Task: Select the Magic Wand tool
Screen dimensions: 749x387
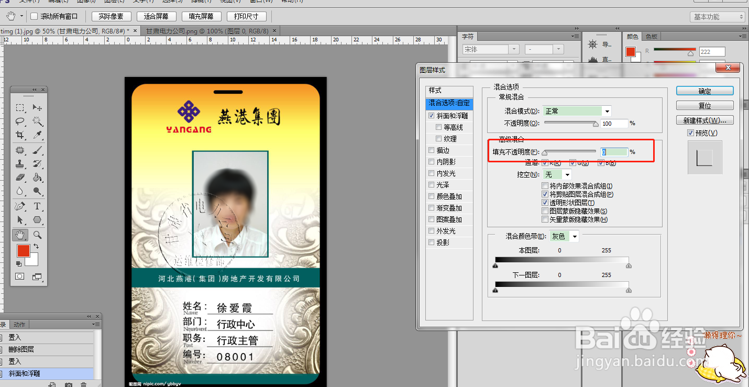Action: pyautogui.click(x=37, y=121)
